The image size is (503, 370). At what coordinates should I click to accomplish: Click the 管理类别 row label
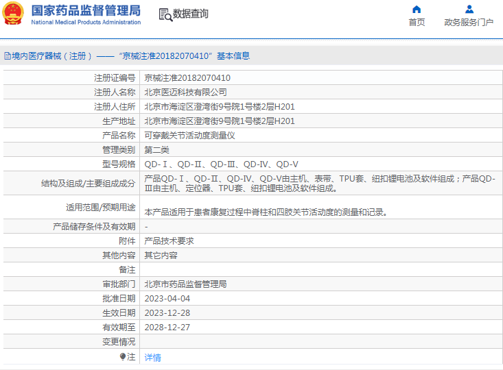119,150
